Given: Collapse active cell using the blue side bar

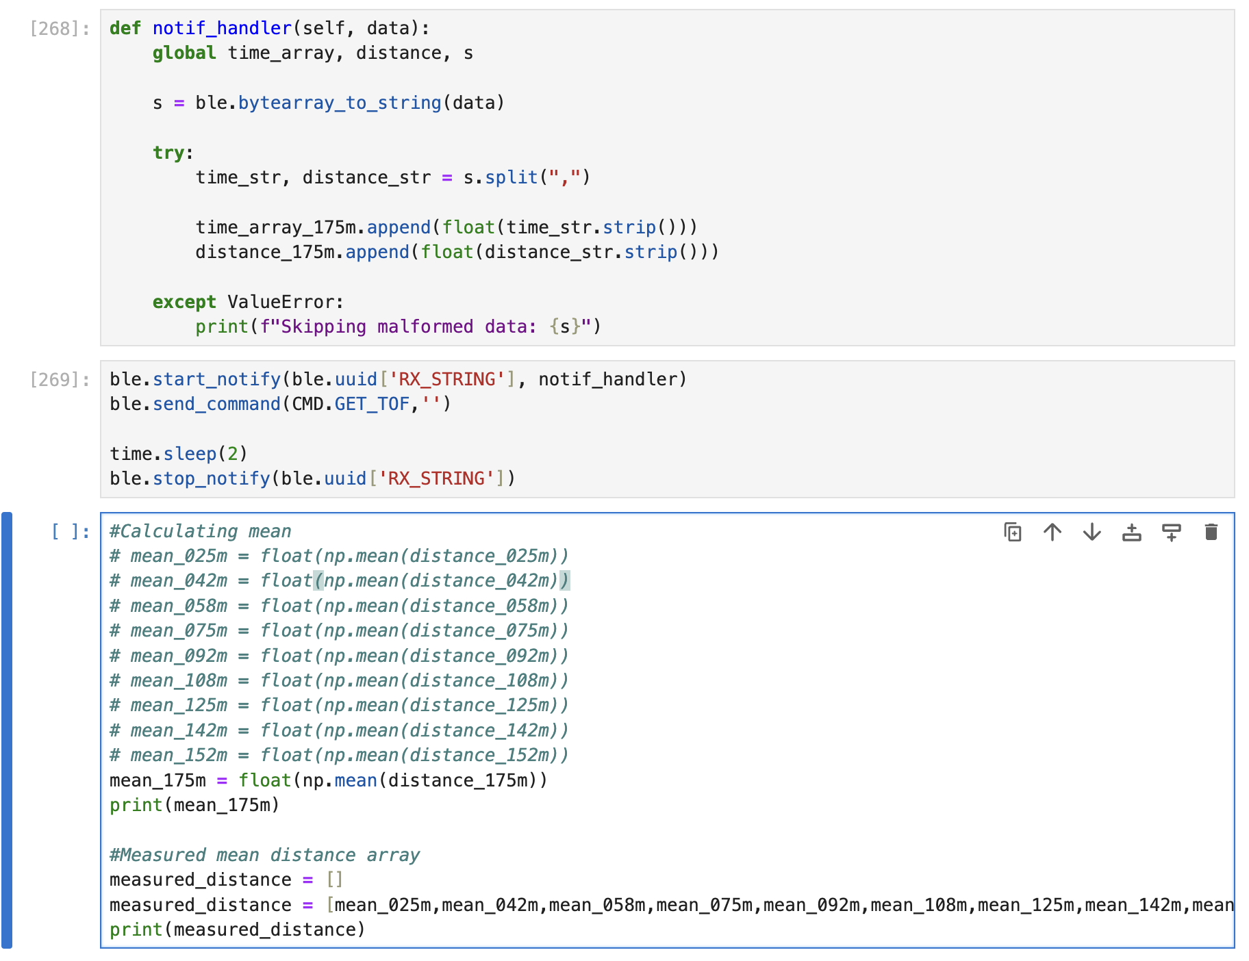Looking at the screenshot, I should (x=7, y=730).
